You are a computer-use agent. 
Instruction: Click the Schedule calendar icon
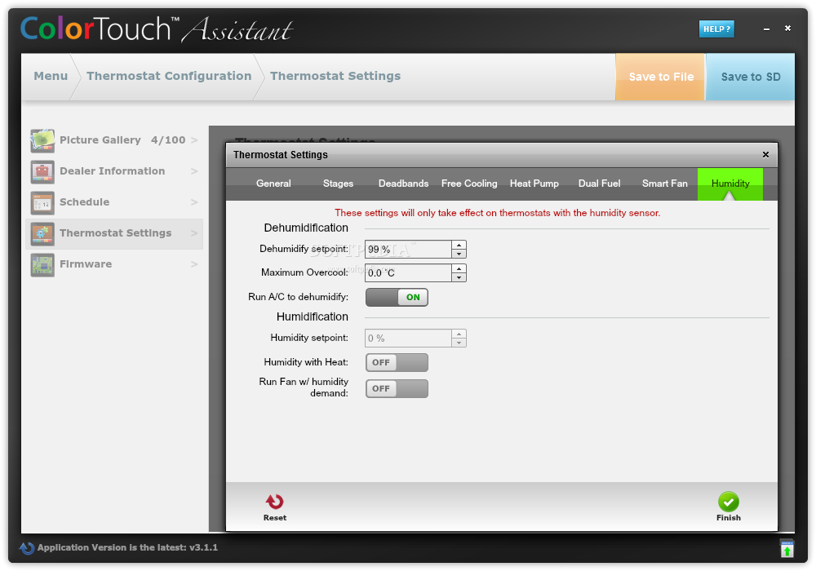click(x=42, y=203)
